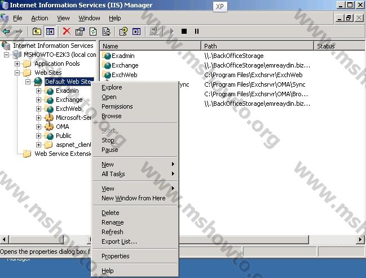Viewport: 366px width, 278px height.
Task: Open the View menu in menu bar
Action: 63,18
